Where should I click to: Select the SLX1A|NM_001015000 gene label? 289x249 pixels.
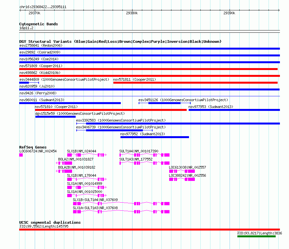pos(84,192)
